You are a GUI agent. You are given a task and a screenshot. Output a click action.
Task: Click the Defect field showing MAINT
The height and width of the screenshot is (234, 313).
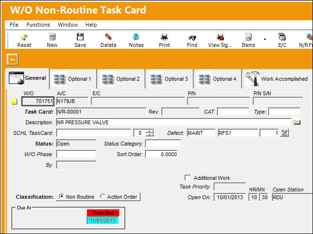click(x=201, y=133)
